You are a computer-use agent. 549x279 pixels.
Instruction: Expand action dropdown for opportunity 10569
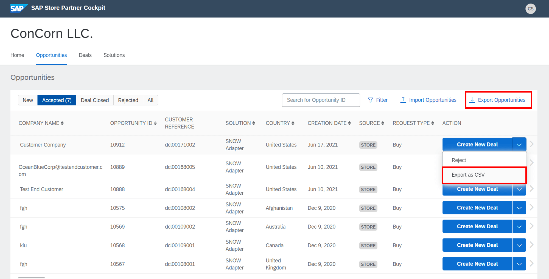coord(519,226)
